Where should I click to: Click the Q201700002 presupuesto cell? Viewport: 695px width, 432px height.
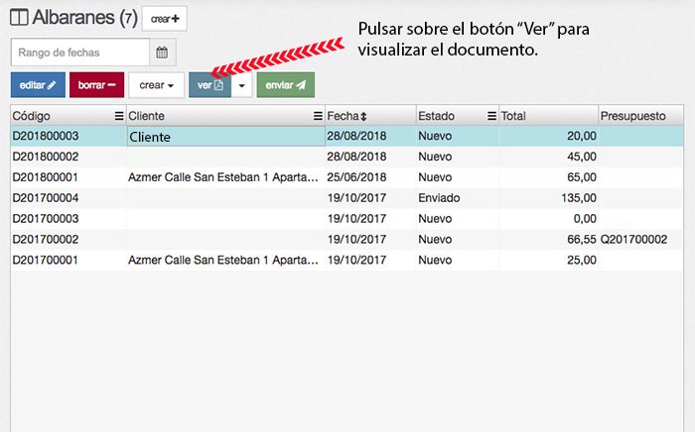point(641,239)
